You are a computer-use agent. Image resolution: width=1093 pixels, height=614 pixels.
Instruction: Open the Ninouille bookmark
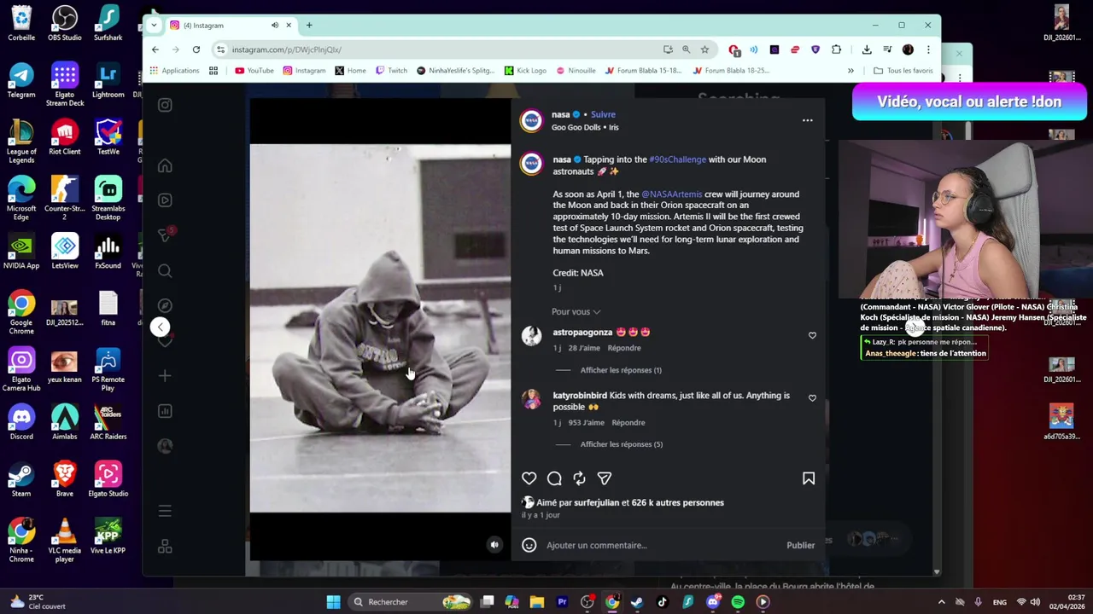coord(576,71)
